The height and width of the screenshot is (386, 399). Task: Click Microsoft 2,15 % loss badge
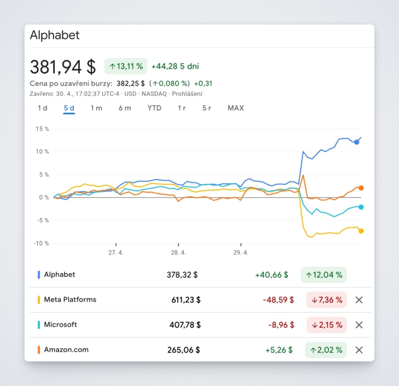(327, 325)
